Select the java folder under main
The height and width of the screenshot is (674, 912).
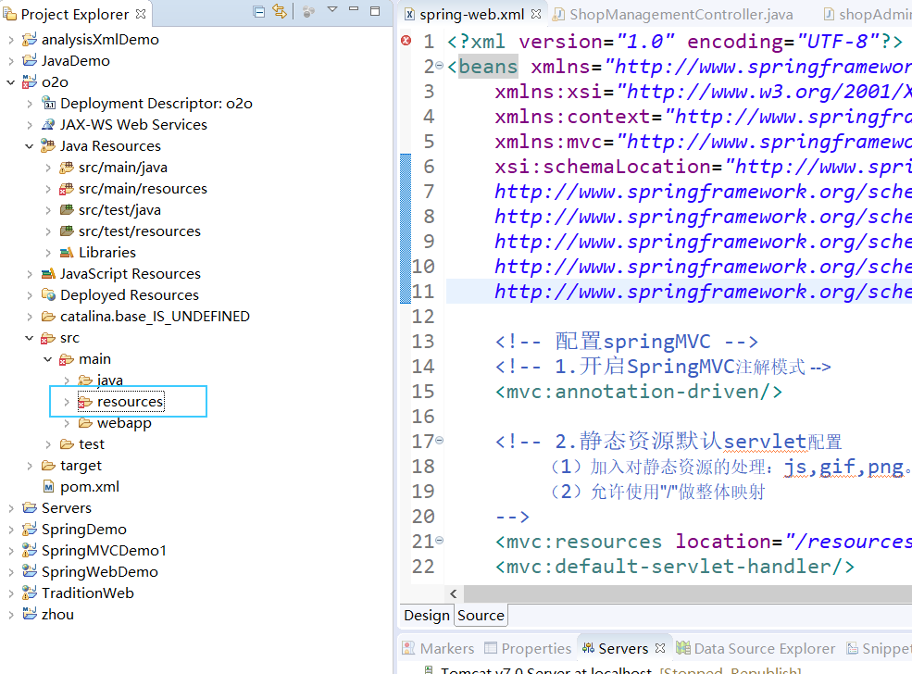pos(109,381)
